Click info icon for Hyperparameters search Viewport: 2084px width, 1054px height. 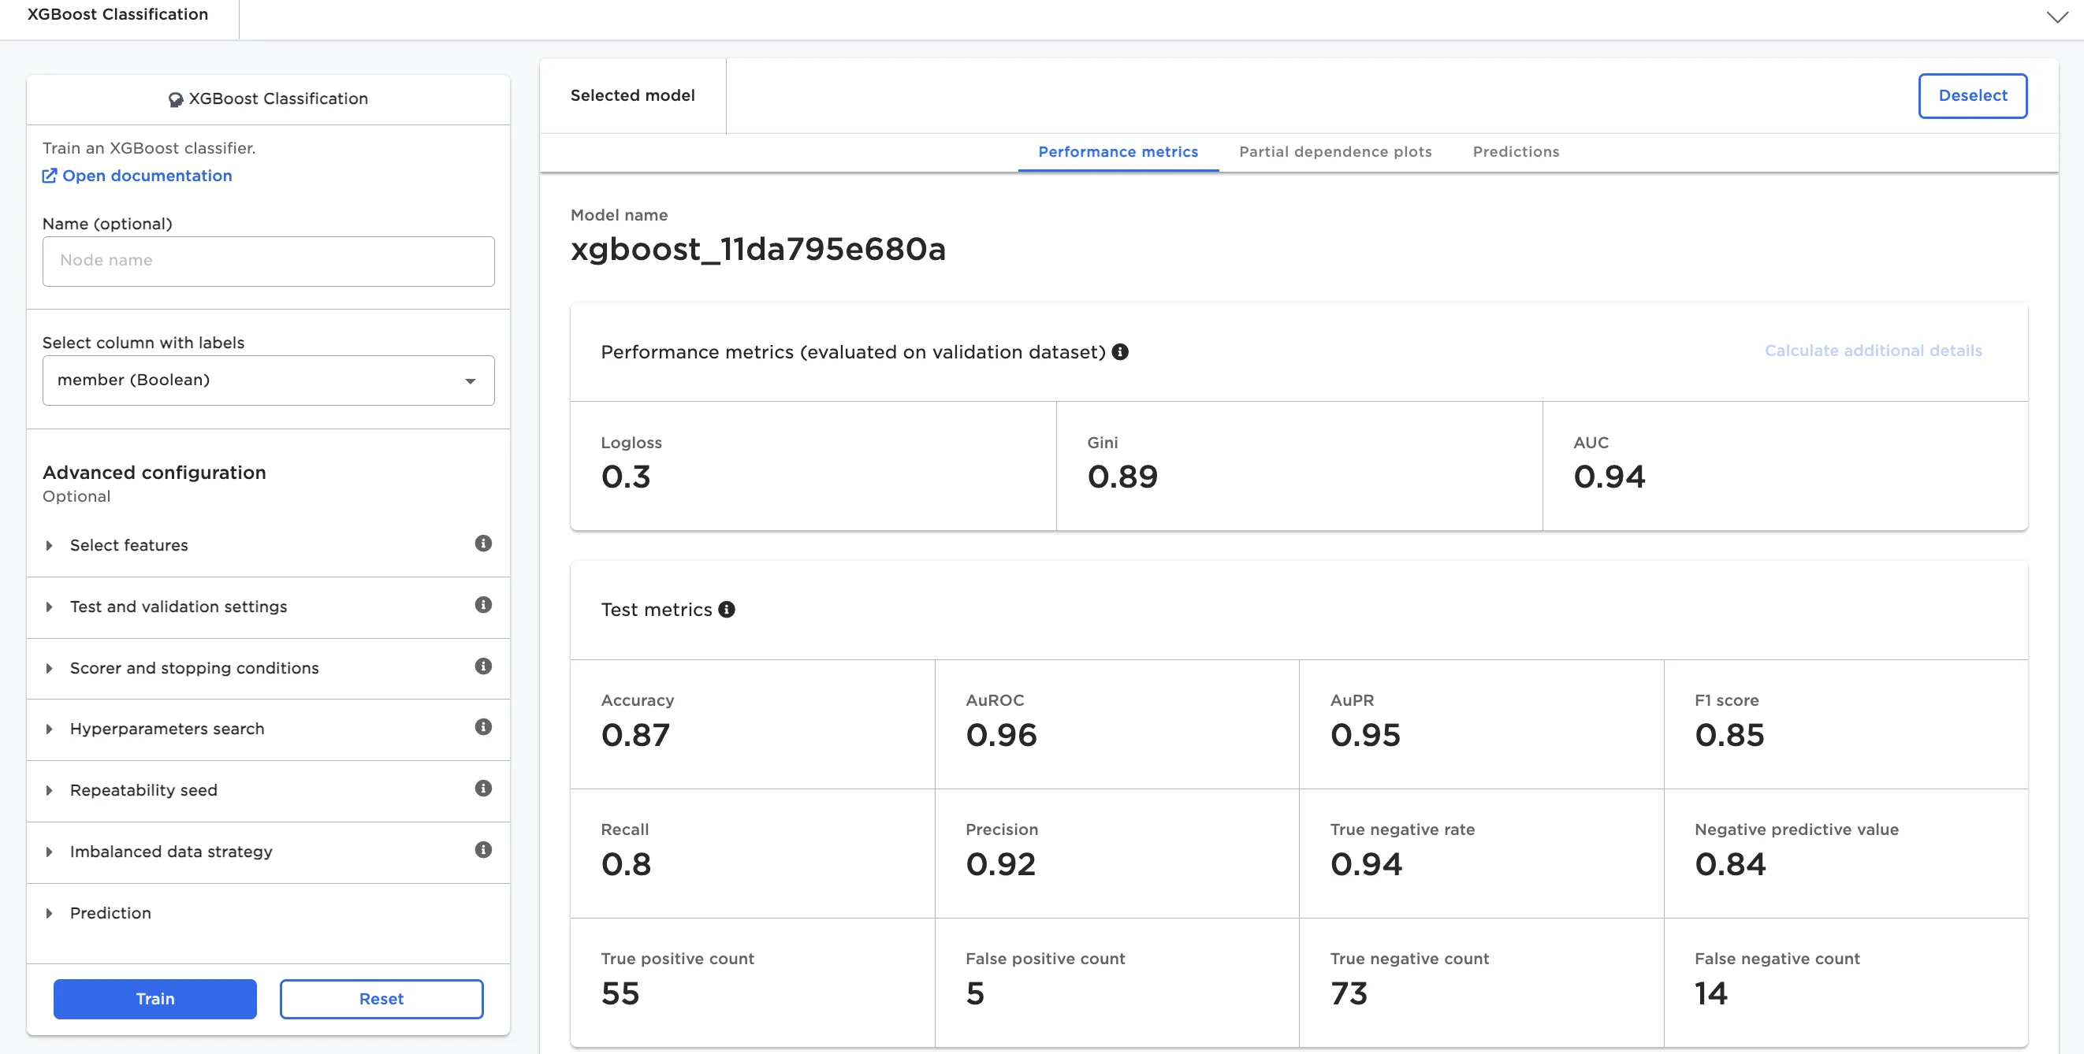click(x=483, y=726)
